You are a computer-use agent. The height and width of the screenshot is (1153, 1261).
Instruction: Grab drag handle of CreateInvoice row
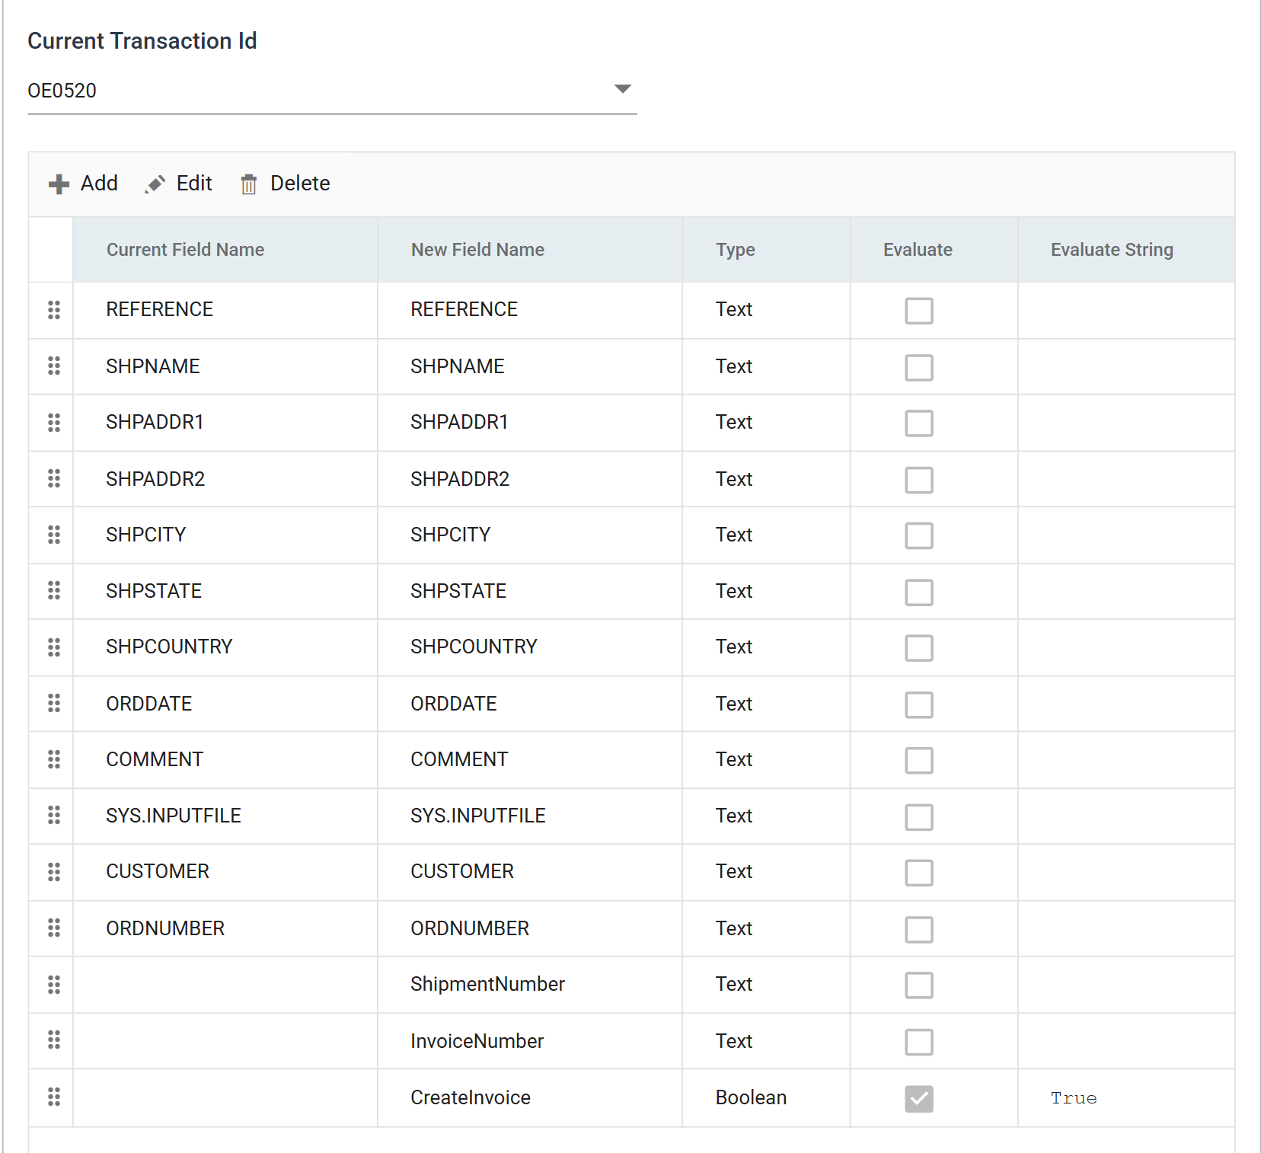coord(54,1097)
